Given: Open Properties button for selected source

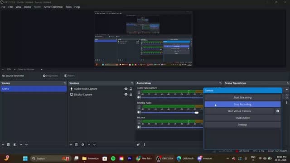Looking at the screenshot, I should [50, 76].
